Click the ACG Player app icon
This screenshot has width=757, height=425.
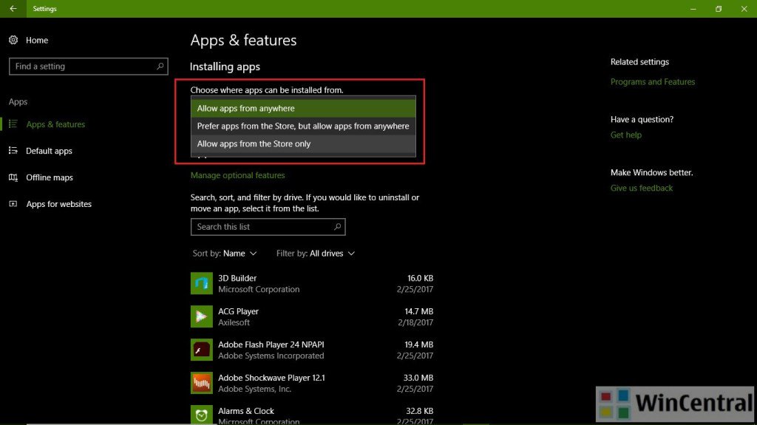click(201, 316)
